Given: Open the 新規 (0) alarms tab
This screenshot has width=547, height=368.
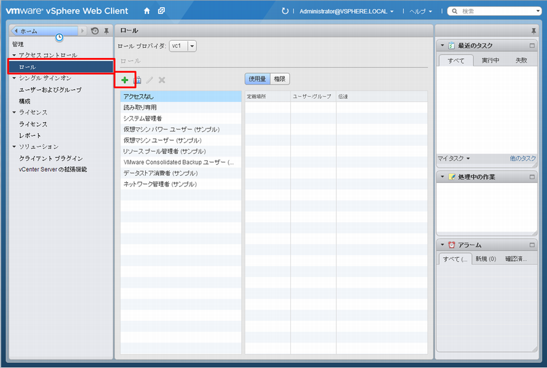Looking at the screenshot, I should 485,259.
